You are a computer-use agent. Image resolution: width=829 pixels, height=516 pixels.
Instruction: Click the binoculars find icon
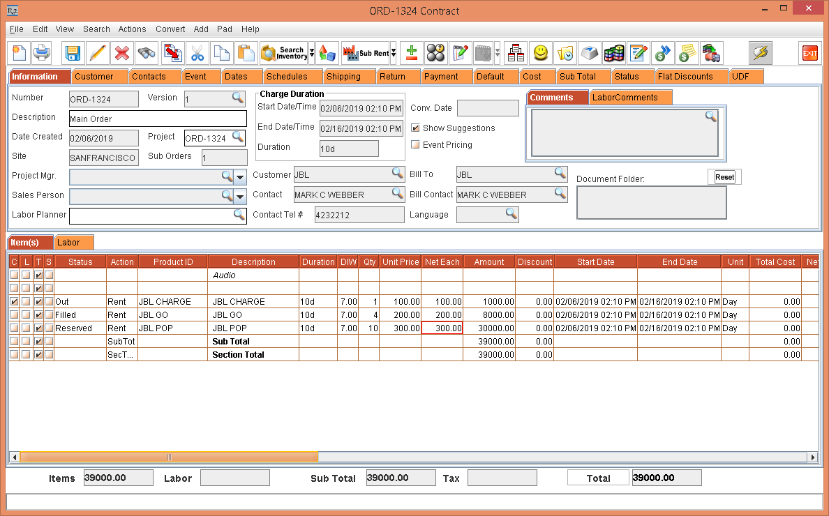coord(147,53)
